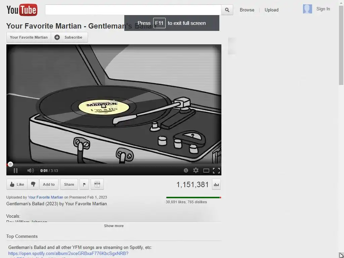Open Your Favorite Martian channel button

tap(29, 37)
